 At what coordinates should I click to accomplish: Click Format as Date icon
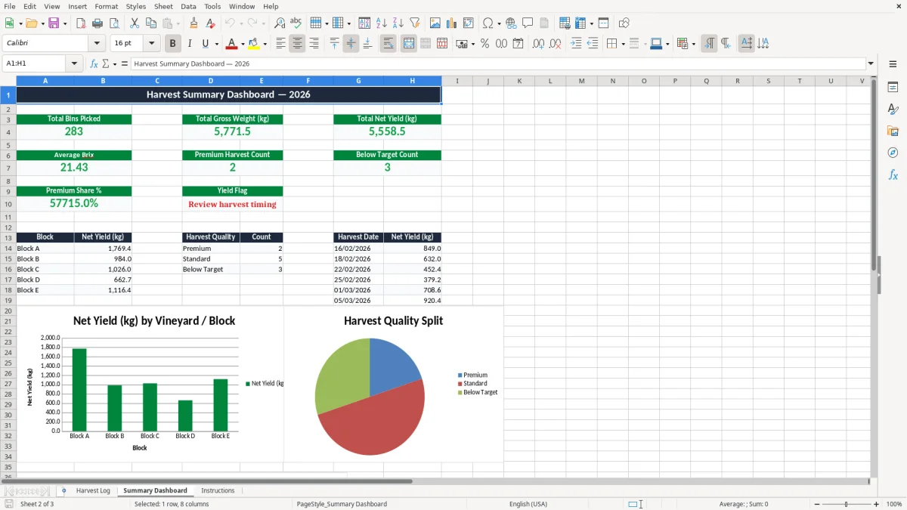[x=518, y=44]
